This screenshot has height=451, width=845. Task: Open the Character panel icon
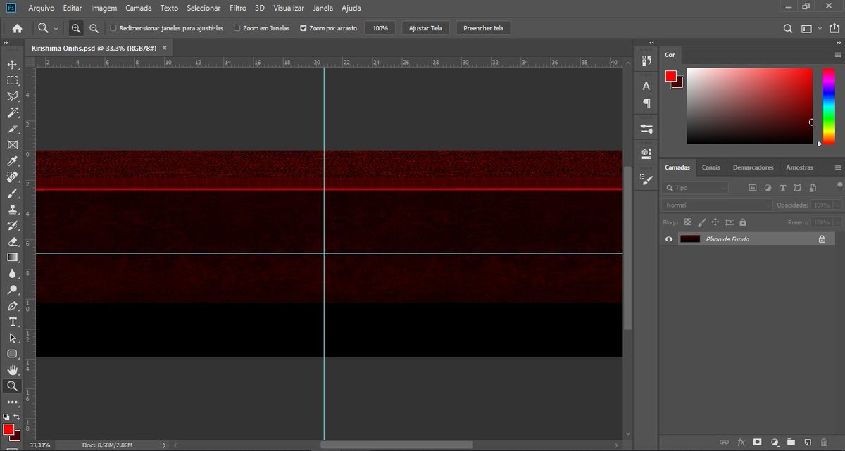646,86
